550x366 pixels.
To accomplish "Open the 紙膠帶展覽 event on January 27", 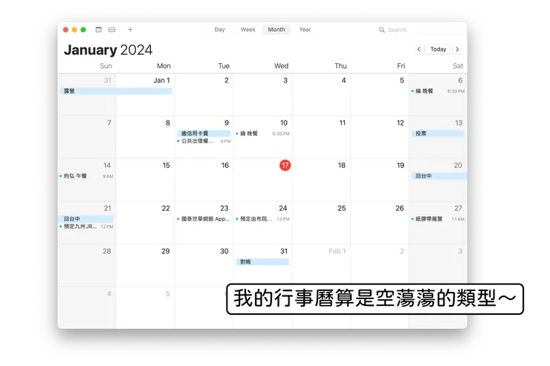I will tap(438, 219).
